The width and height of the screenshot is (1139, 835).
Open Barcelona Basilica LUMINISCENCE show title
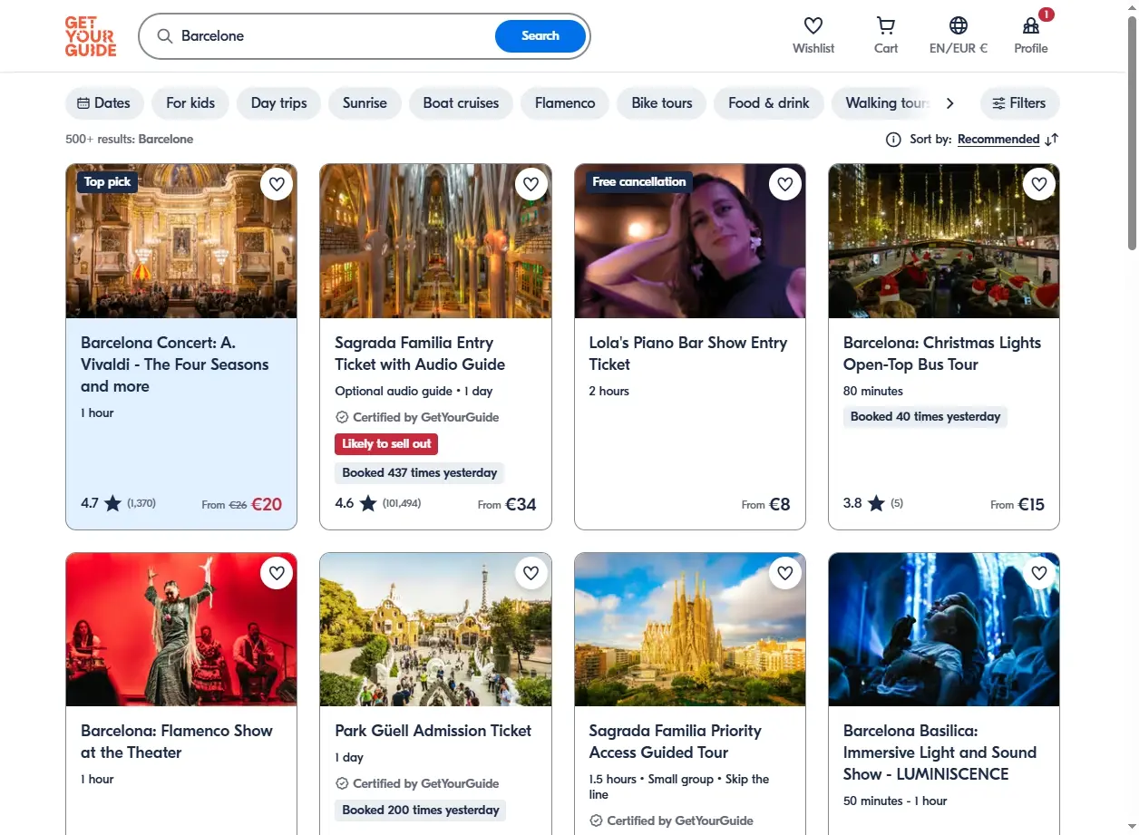click(x=939, y=752)
